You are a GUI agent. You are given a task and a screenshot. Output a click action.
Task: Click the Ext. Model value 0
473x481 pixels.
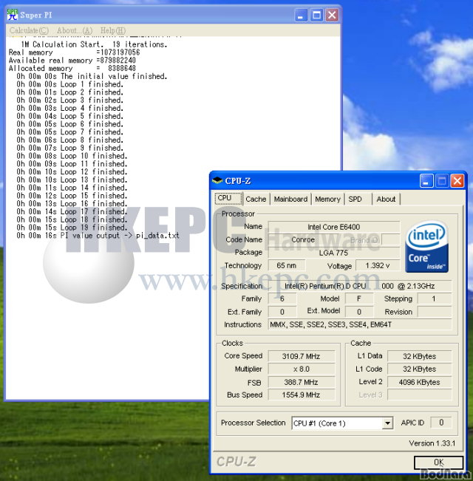[x=359, y=312]
